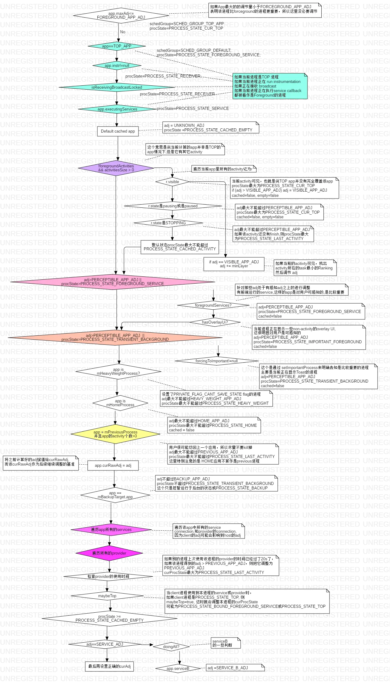Select the 'r.state是pausing或是paused' diamond

tap(173, 206)
